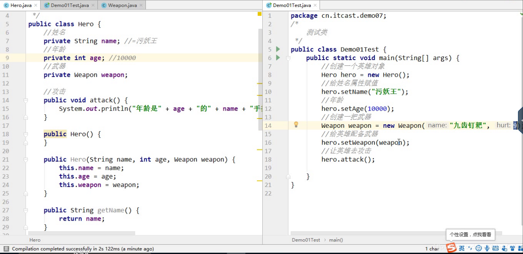The width and height of the screenshot is (523, 254).
Task: Open the yellow lightbulb intention actions
Action: point(296,125)
